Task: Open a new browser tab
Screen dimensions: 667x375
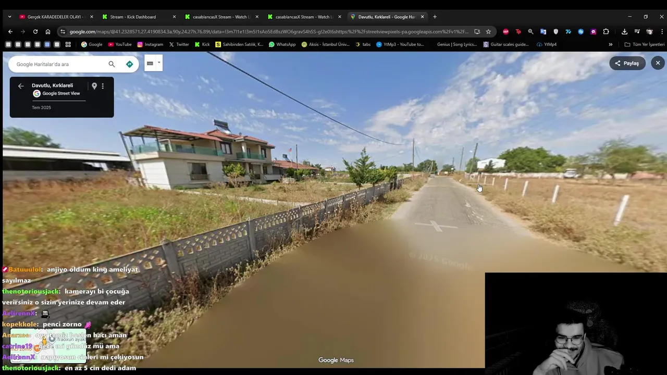Action: (x=435, y=17)
